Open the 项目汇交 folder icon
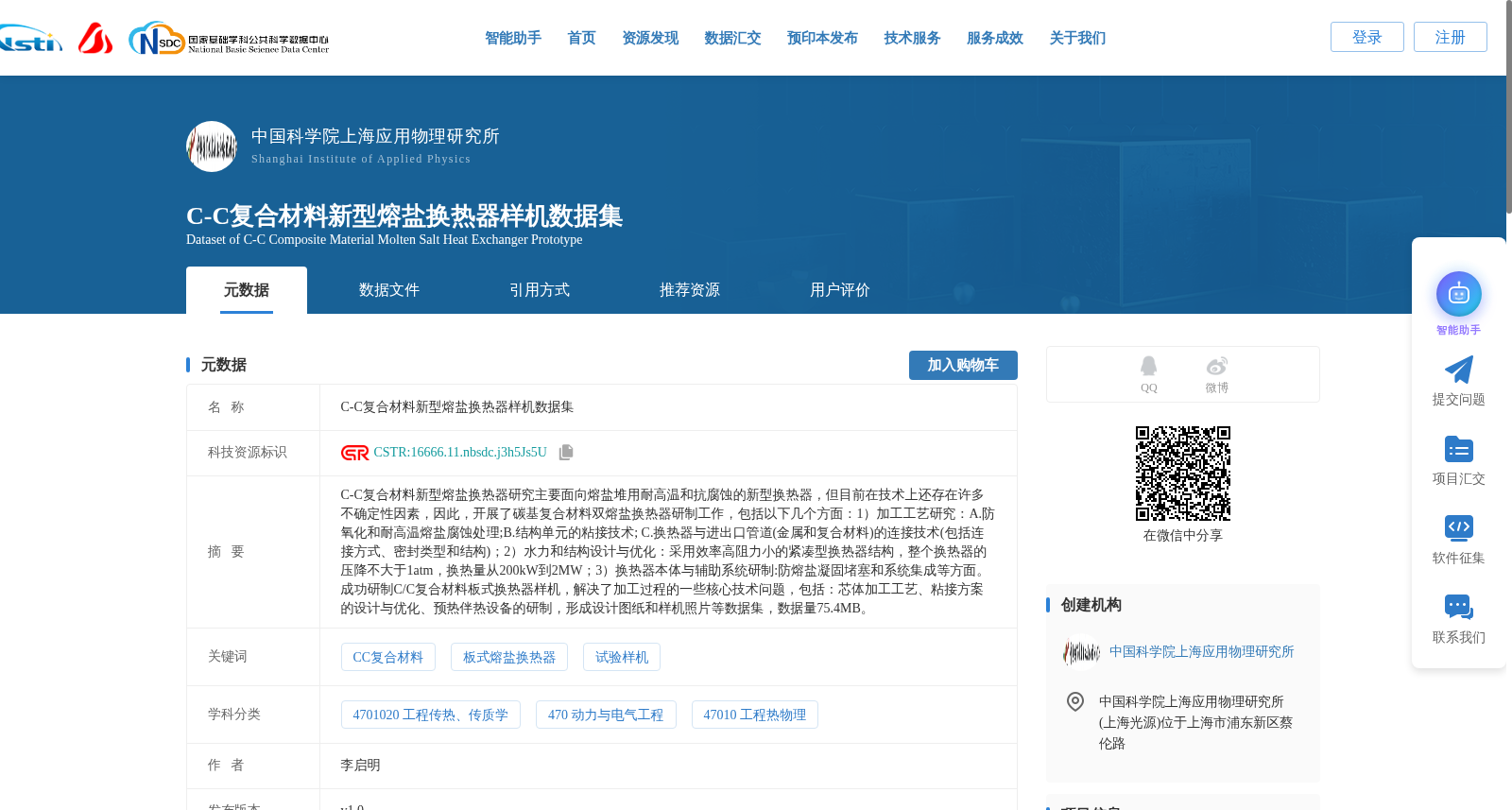Viewport: 1512px width, 810px height. tap(1458, 449)
